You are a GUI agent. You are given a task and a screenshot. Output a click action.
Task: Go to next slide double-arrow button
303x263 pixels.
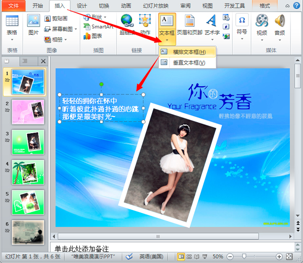(x=298, y=229)
